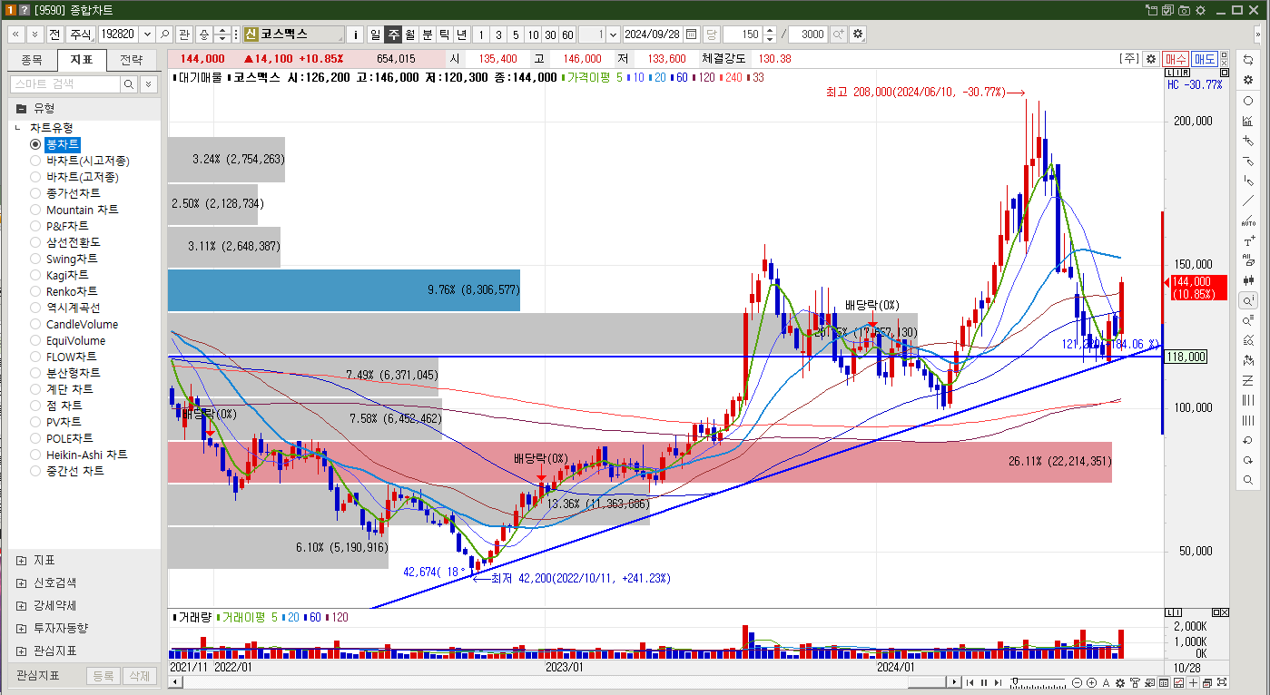Select Heikin-Ashi 차트 radio option
Viewport: 1270px width, 695px height.
[x=35, y=455]
